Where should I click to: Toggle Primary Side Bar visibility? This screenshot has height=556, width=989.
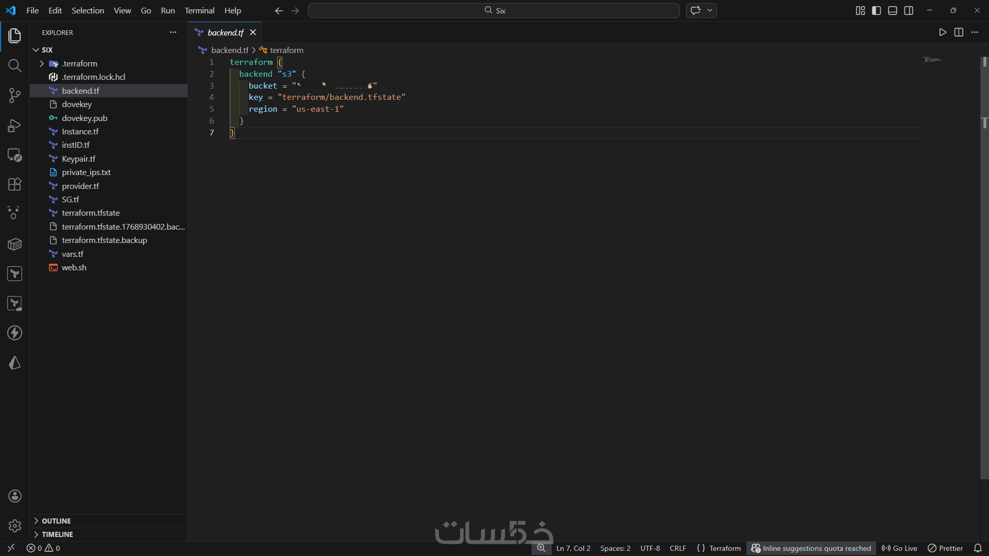pyautogui.click(x=876, y=11)
